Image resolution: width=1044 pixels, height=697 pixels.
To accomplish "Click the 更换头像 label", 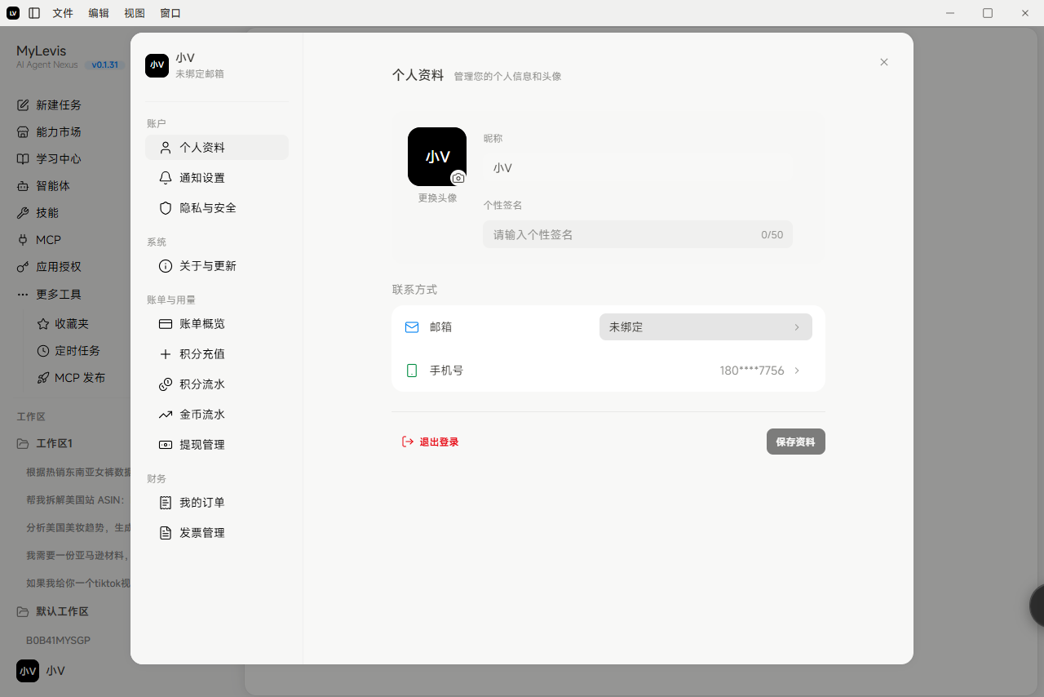I will click(x=438, y=198).
